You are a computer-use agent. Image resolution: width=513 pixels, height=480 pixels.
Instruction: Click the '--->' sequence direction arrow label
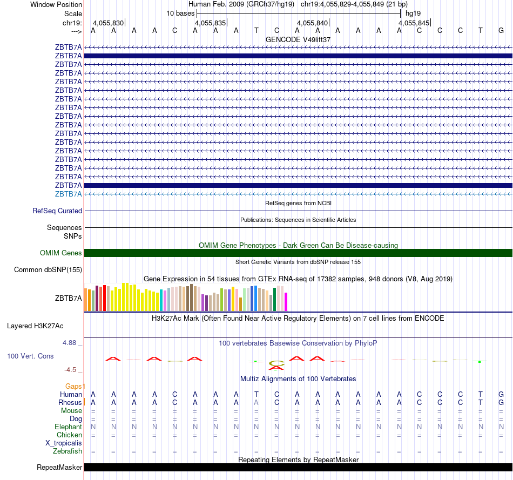click(x=76, y=31)
